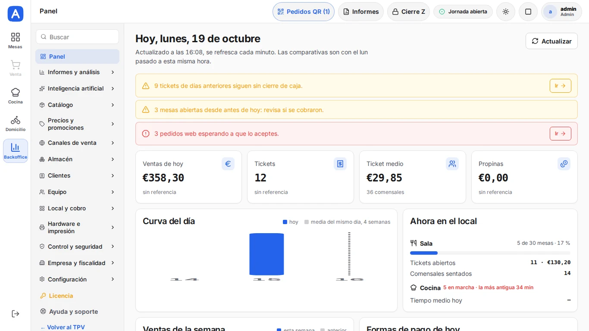589x331 pixels.
Task: Click the logout icon at bottom left
Action: [16, 314]
